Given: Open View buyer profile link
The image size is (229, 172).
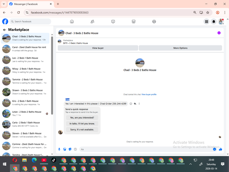Looking at the screenshot, I should point(149,94).
